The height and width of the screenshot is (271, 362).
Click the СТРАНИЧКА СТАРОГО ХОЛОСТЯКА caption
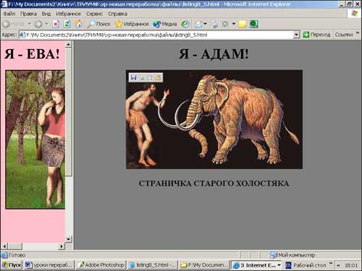pyautogui.click(x=214, y=184)
